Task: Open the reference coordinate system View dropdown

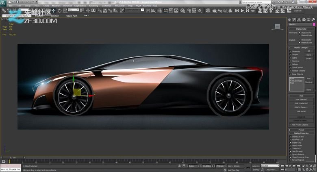Action: (x=74, y=10)
